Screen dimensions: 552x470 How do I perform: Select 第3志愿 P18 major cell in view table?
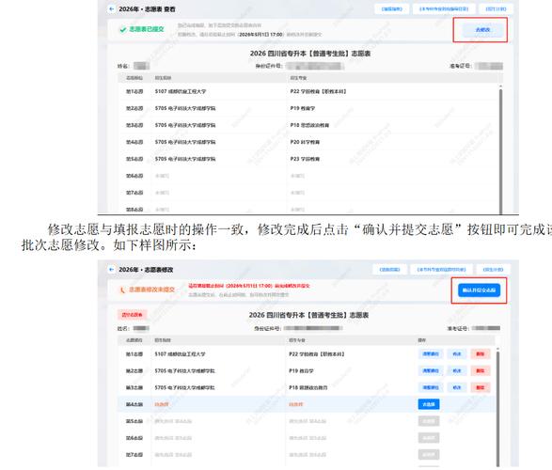point(309,125)
